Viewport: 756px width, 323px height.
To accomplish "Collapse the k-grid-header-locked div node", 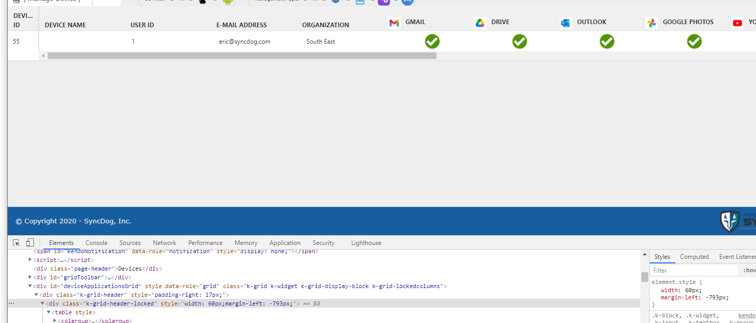I will click(43, 303).
